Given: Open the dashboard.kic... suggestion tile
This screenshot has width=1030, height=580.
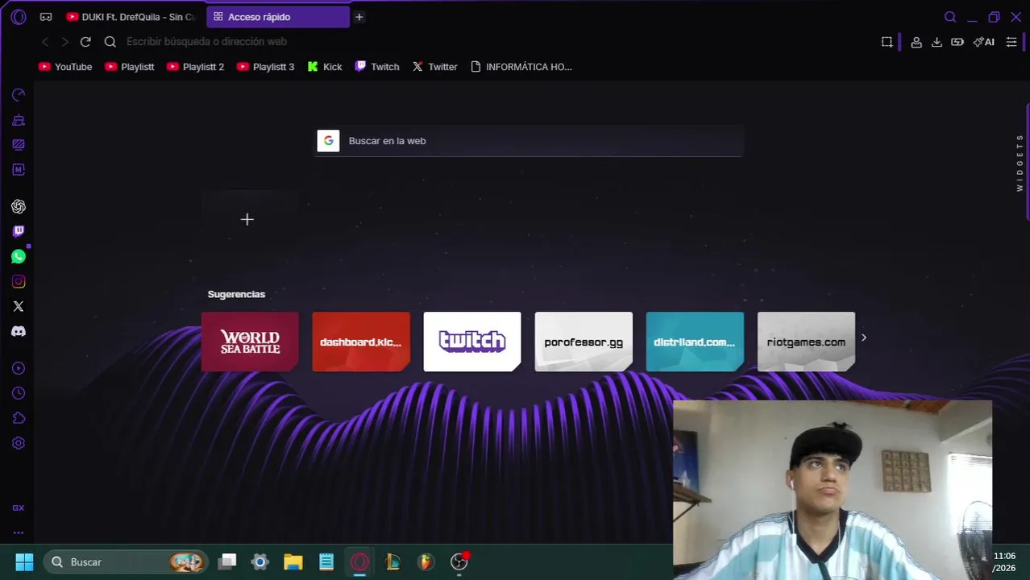Looking at the screenshot, I should (361, 342).
